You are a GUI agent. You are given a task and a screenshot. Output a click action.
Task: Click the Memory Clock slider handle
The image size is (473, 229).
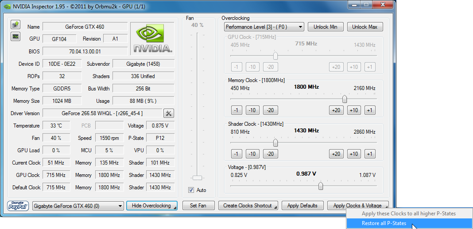344,99
